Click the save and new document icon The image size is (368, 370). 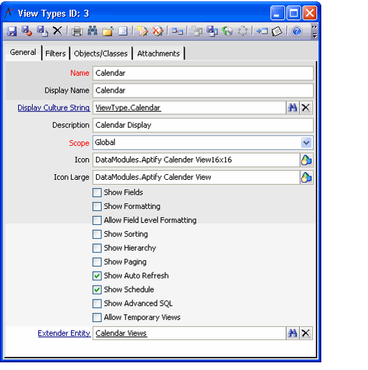43,31
